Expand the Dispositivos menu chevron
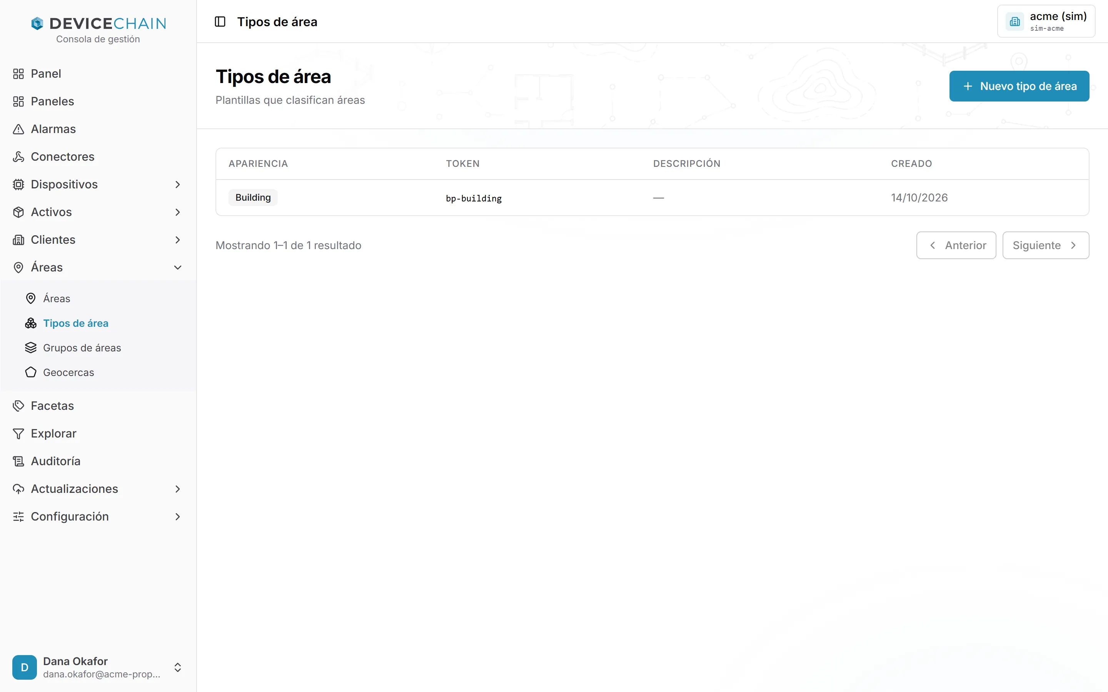Image resolution: width=1108 pixels, height=692 pixels. [178, 185]
